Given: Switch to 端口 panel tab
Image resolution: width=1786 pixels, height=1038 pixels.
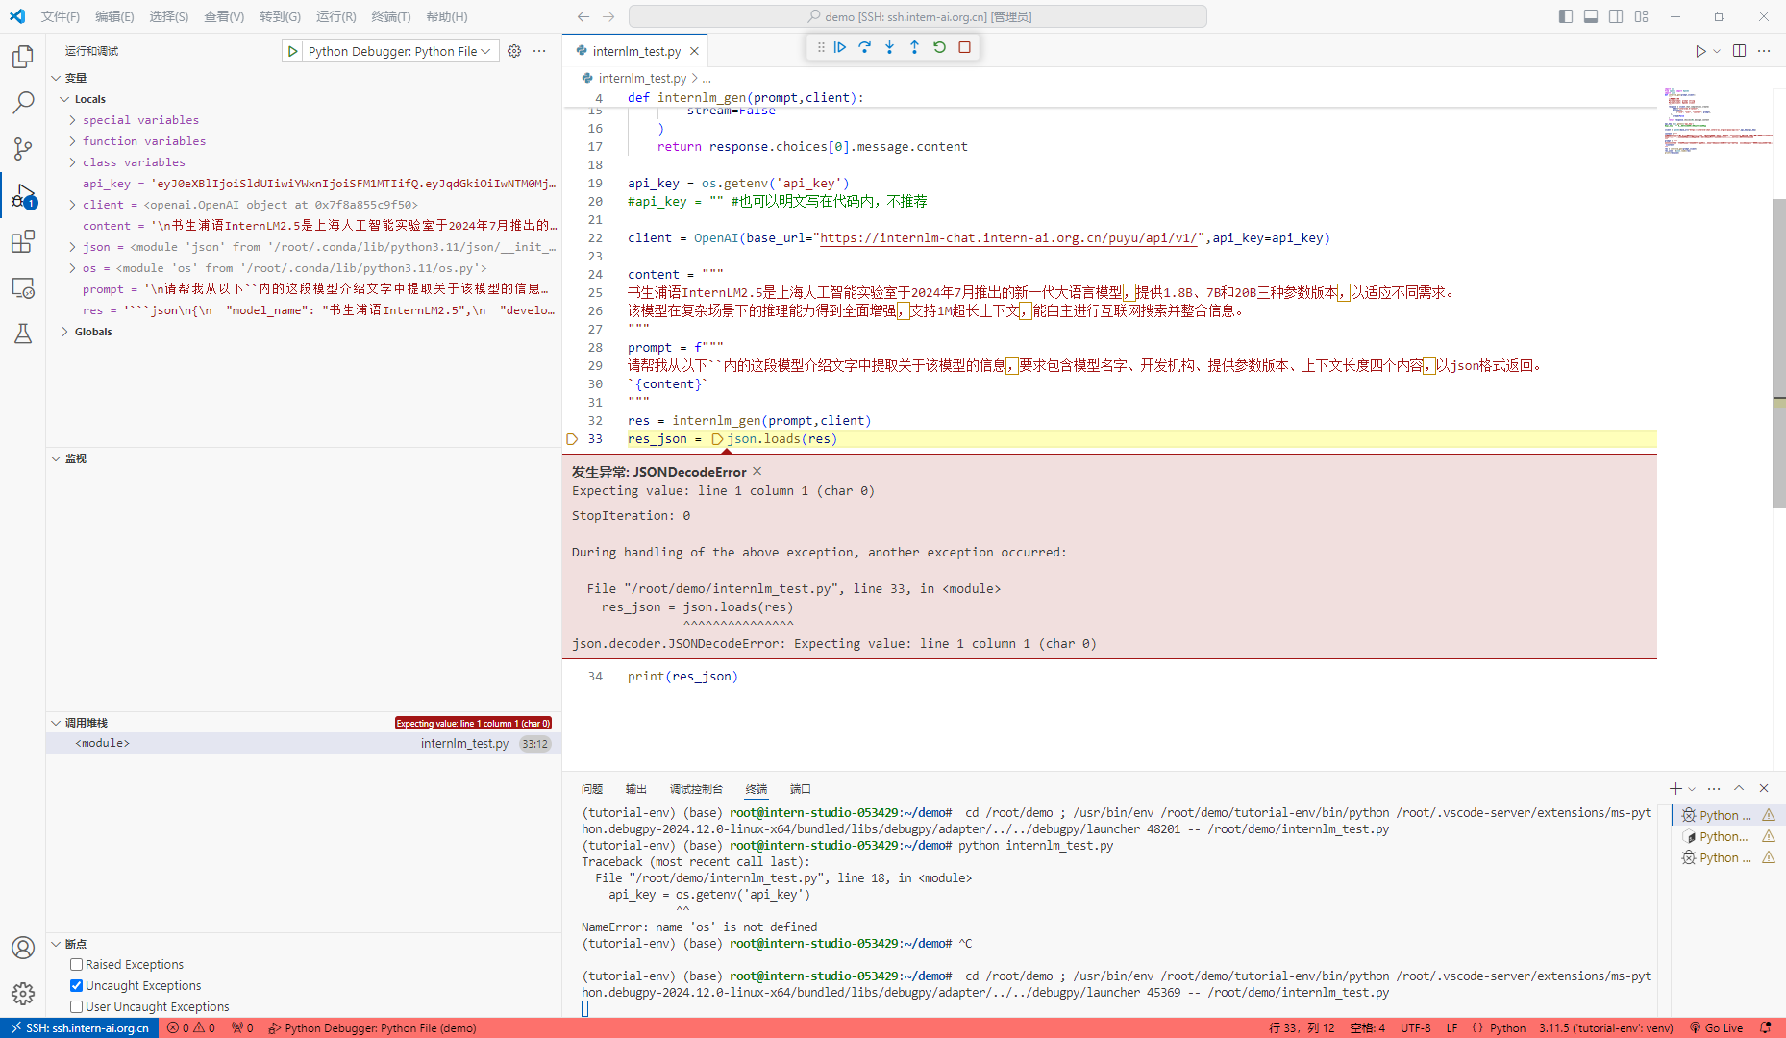Looking at the screenshot, I should pyautogui.click(x=801, y=789).
